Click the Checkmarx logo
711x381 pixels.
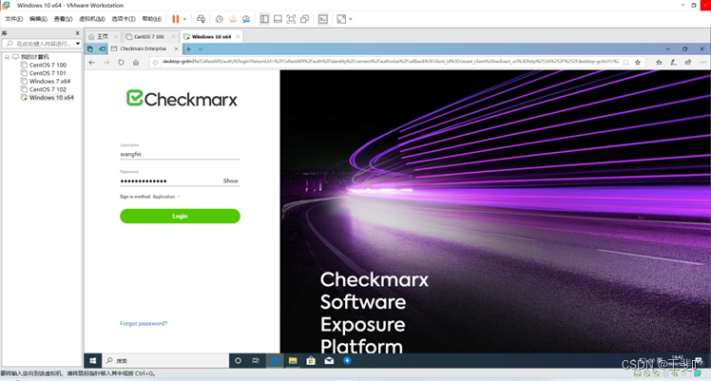point(182,98)
